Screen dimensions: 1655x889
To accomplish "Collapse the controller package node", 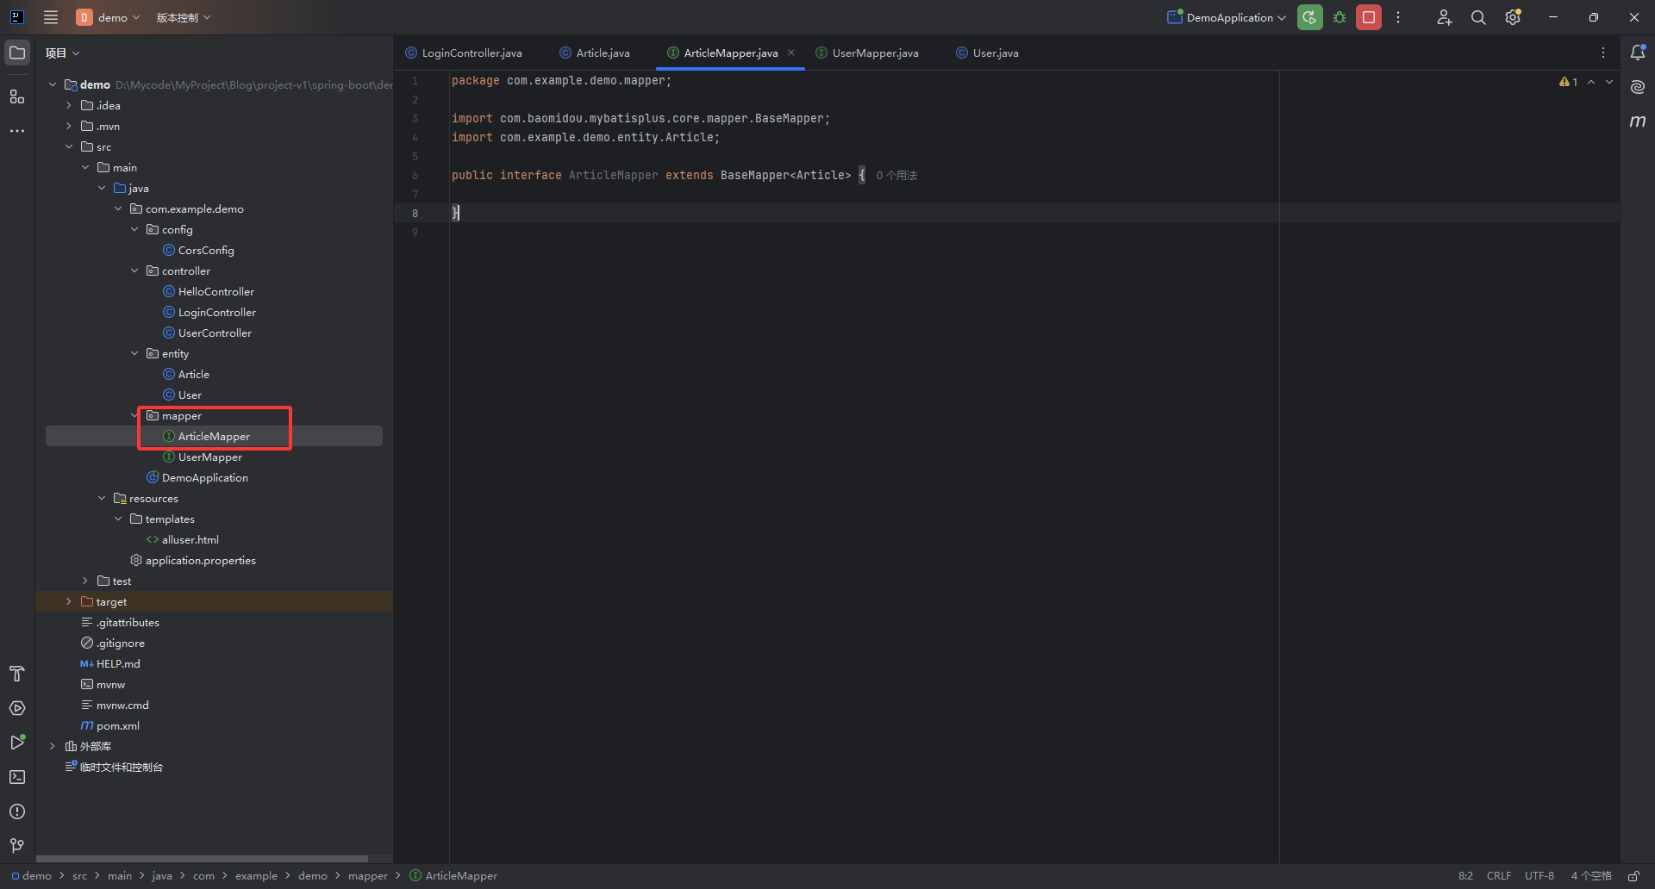I will (134, 271).
